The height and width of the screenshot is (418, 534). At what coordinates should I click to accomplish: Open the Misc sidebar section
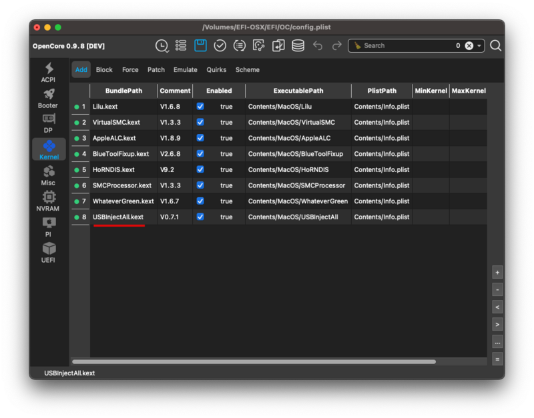(x=48, y=176)
